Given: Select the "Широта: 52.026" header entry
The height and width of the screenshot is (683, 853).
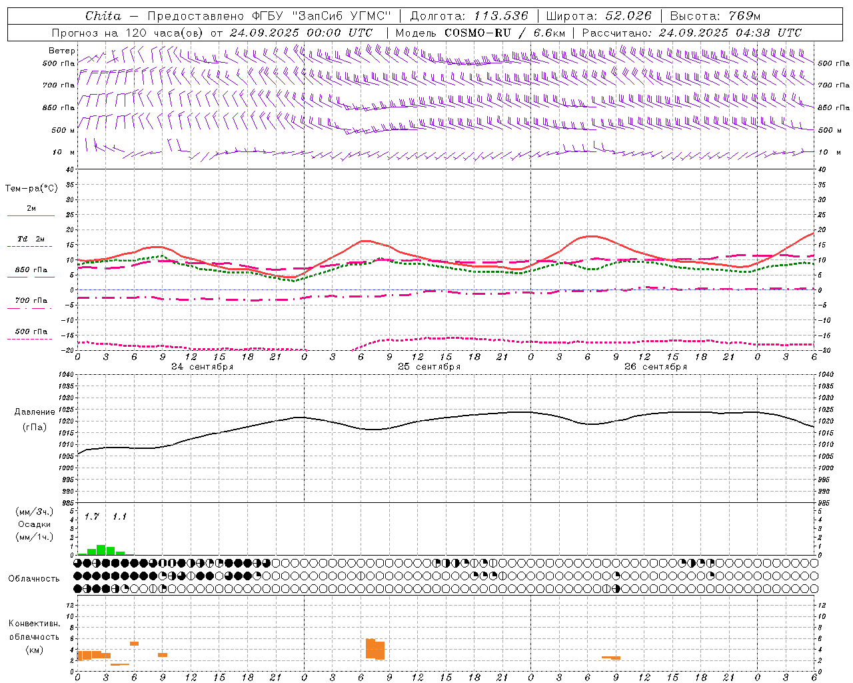Looking at the screenshot, I should coord(598,16).
